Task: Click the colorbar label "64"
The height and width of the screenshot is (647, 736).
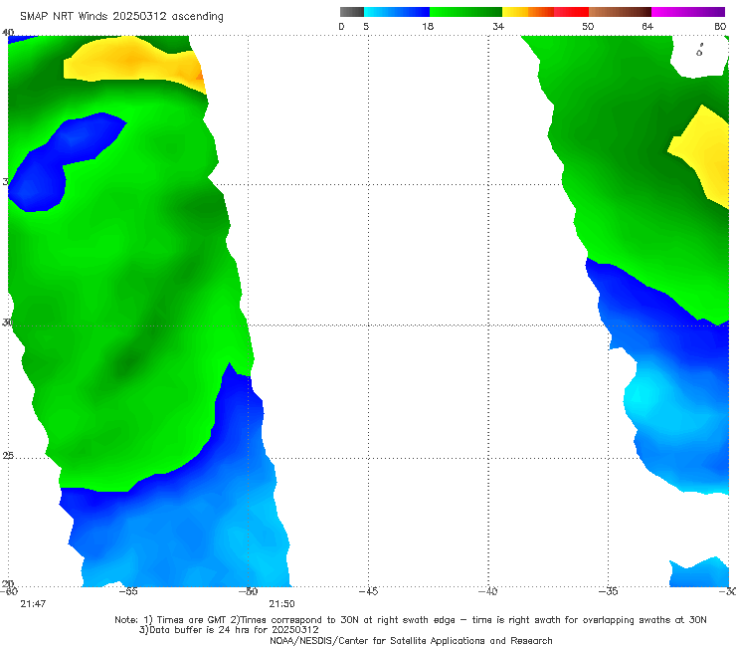Action: coord(647,26)
